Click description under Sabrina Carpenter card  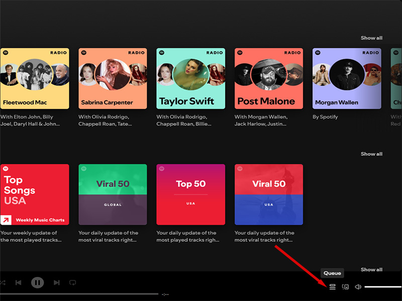click(x=105, y=120)
